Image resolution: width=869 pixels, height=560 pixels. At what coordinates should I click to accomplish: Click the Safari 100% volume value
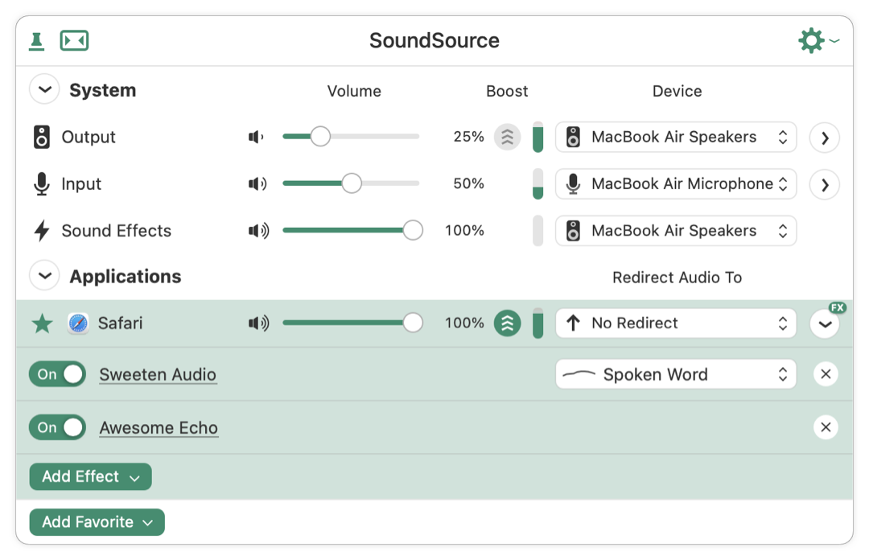(x=464, y=323)
